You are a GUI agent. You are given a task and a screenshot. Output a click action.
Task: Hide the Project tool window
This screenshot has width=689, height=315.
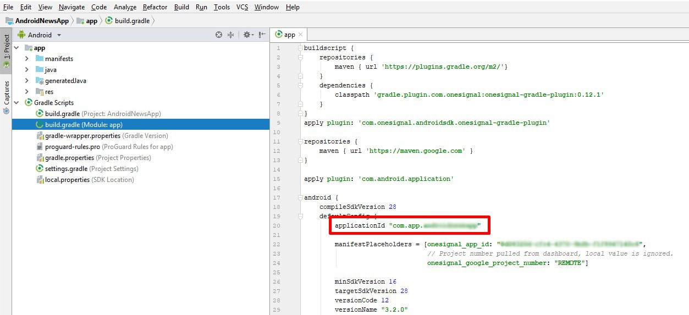point(262,35)
